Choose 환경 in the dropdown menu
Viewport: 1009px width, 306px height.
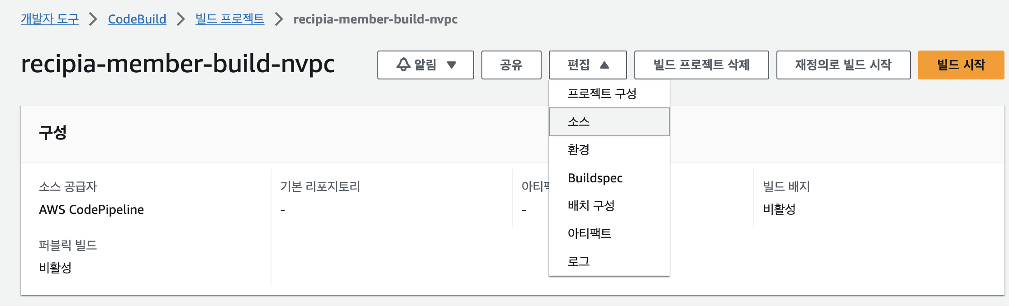coord(579,149)
